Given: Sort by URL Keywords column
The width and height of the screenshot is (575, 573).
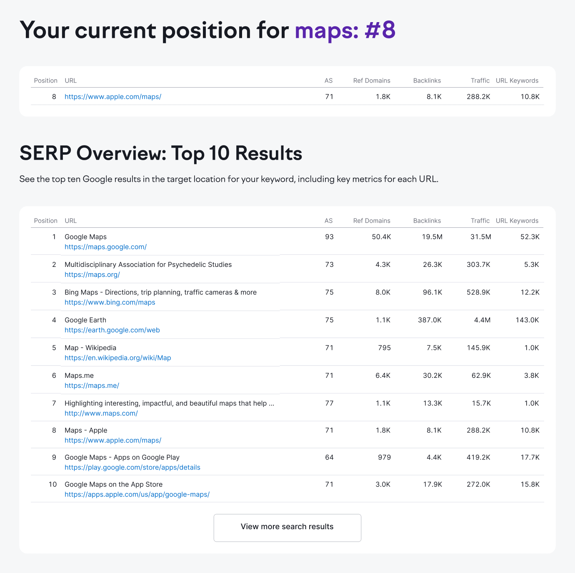Looking at the screenshot, I should click(x=517, y=221).
